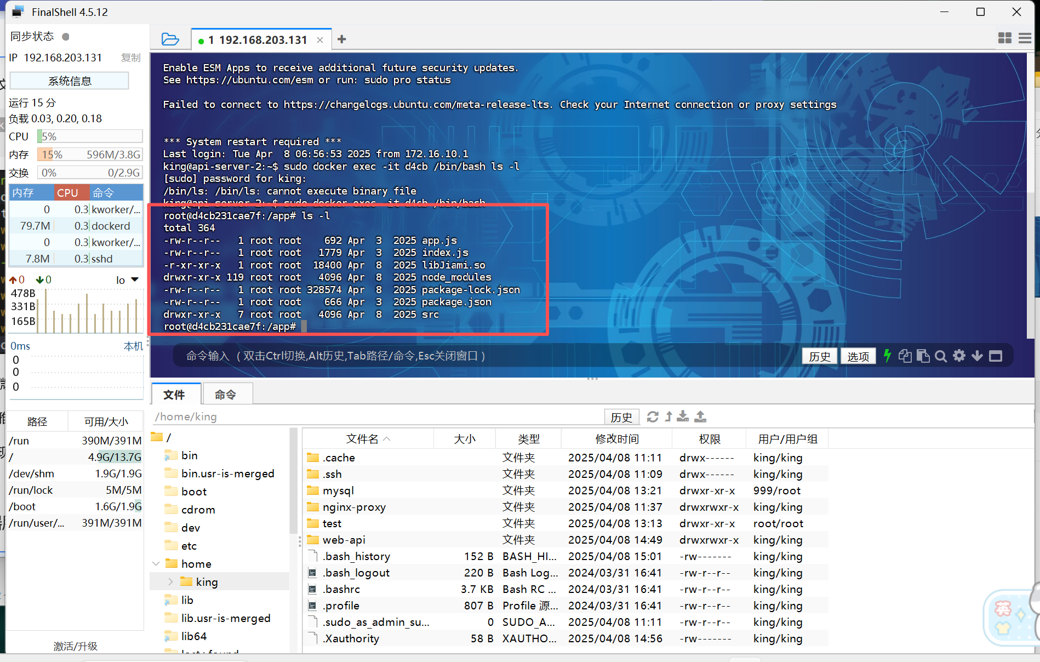Viewport: 1040px width, 662px height.
Task: Select the boot folder in tree
Action: (x=193, y=492)
